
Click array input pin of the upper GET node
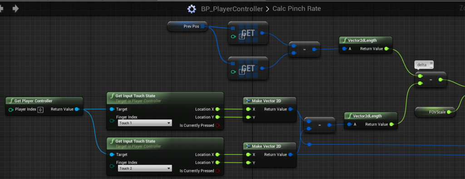tap(233, 29)
